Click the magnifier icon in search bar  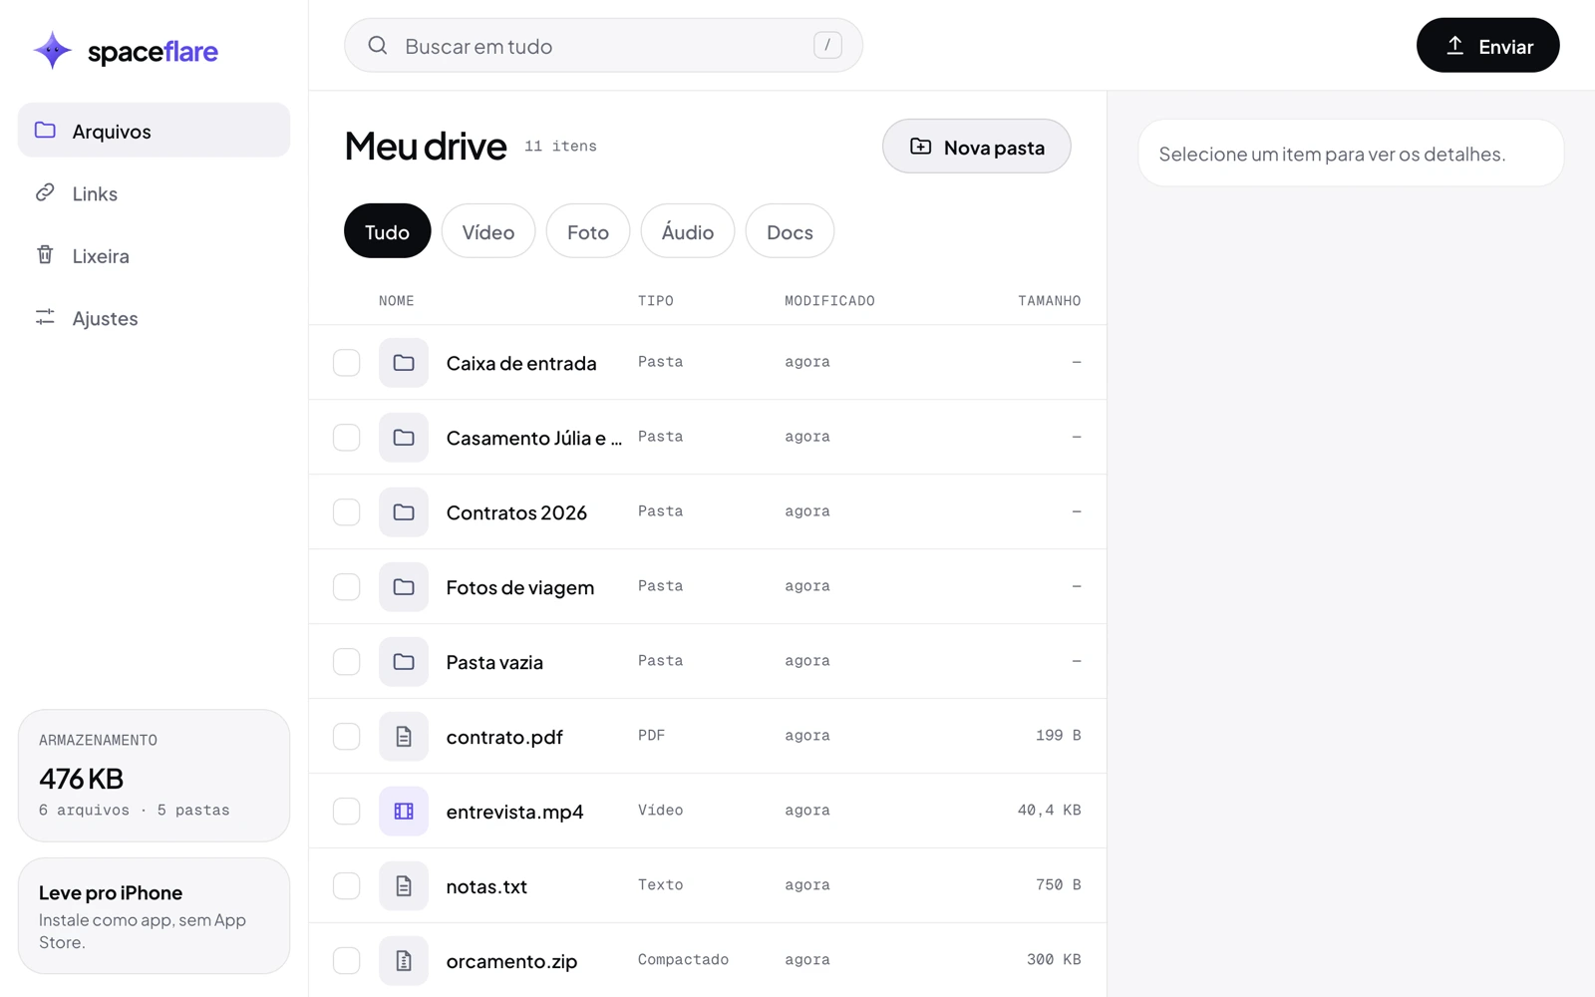(378, 46)
